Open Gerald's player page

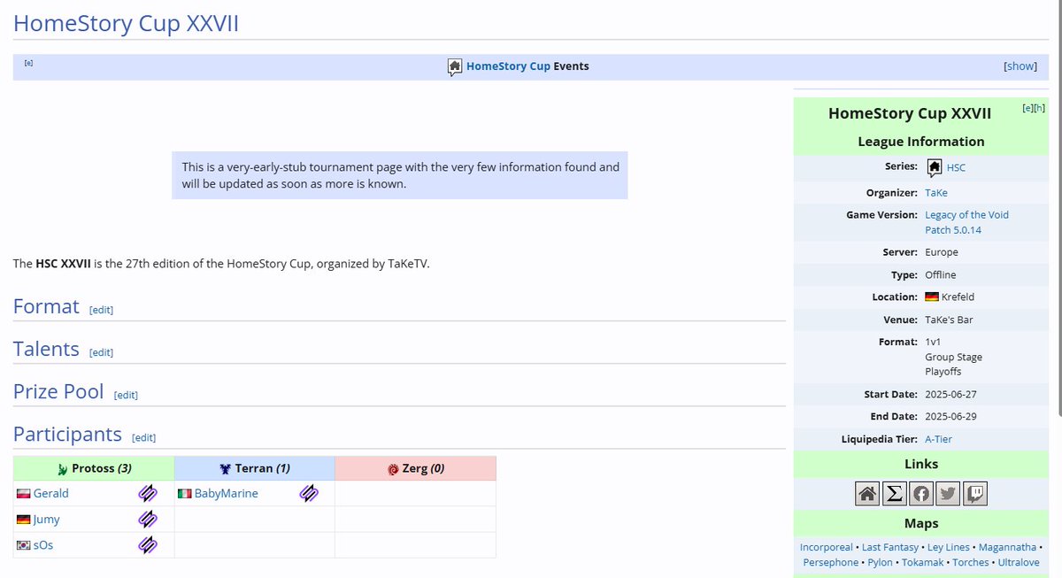click(50, 493)
